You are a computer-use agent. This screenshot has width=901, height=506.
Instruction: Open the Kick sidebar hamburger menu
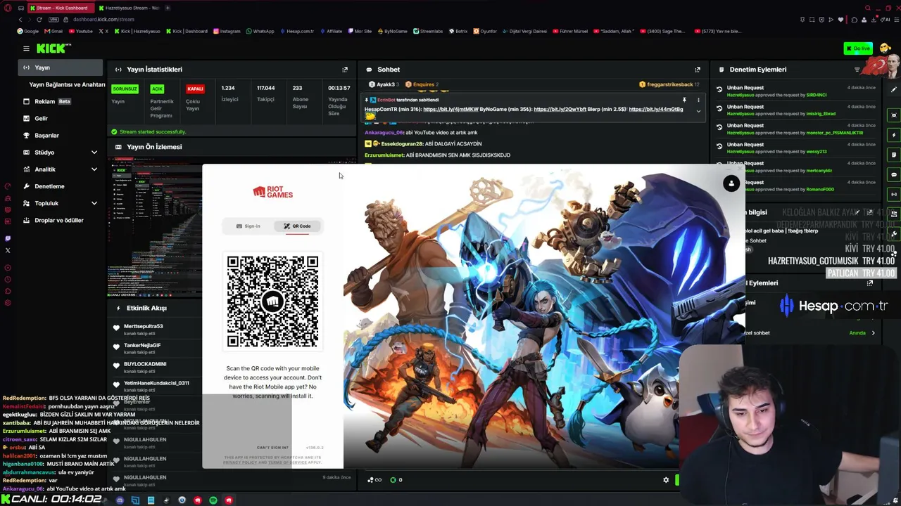pos(26,48)
